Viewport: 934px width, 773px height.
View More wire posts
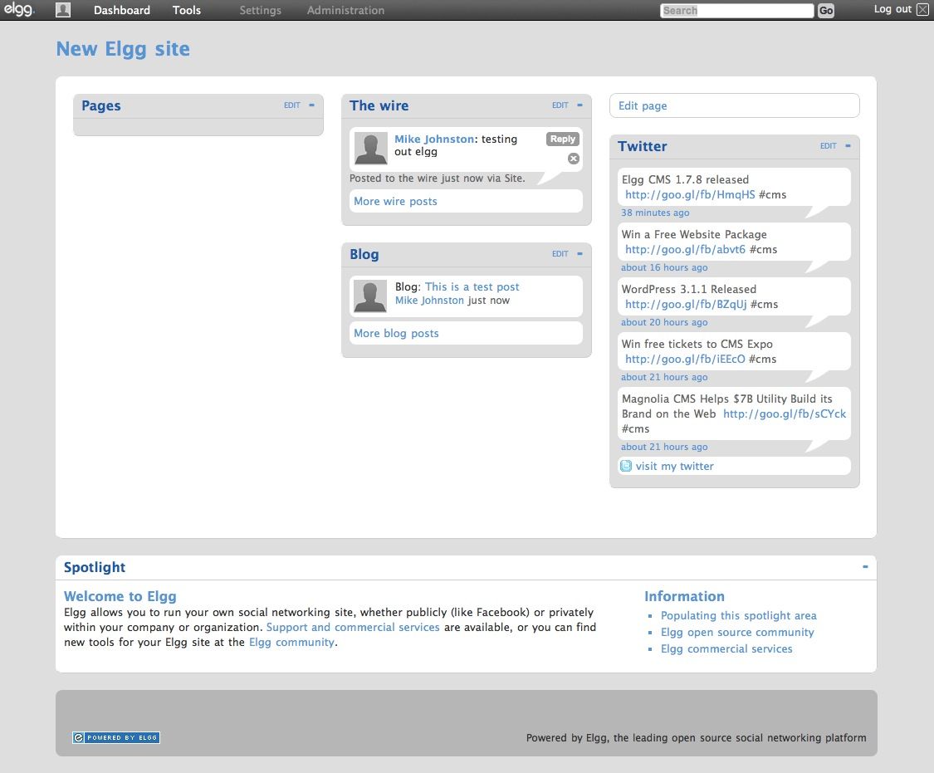395,201
